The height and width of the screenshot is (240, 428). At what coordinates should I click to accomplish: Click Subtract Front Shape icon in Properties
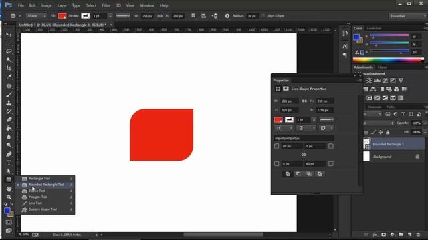pos(298,174)
